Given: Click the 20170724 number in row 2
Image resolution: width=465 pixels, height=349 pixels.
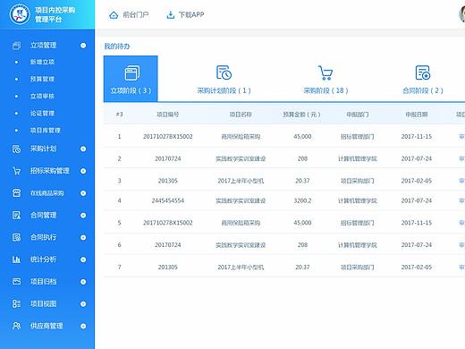Looking at the screenshot, I should point(168,158).
